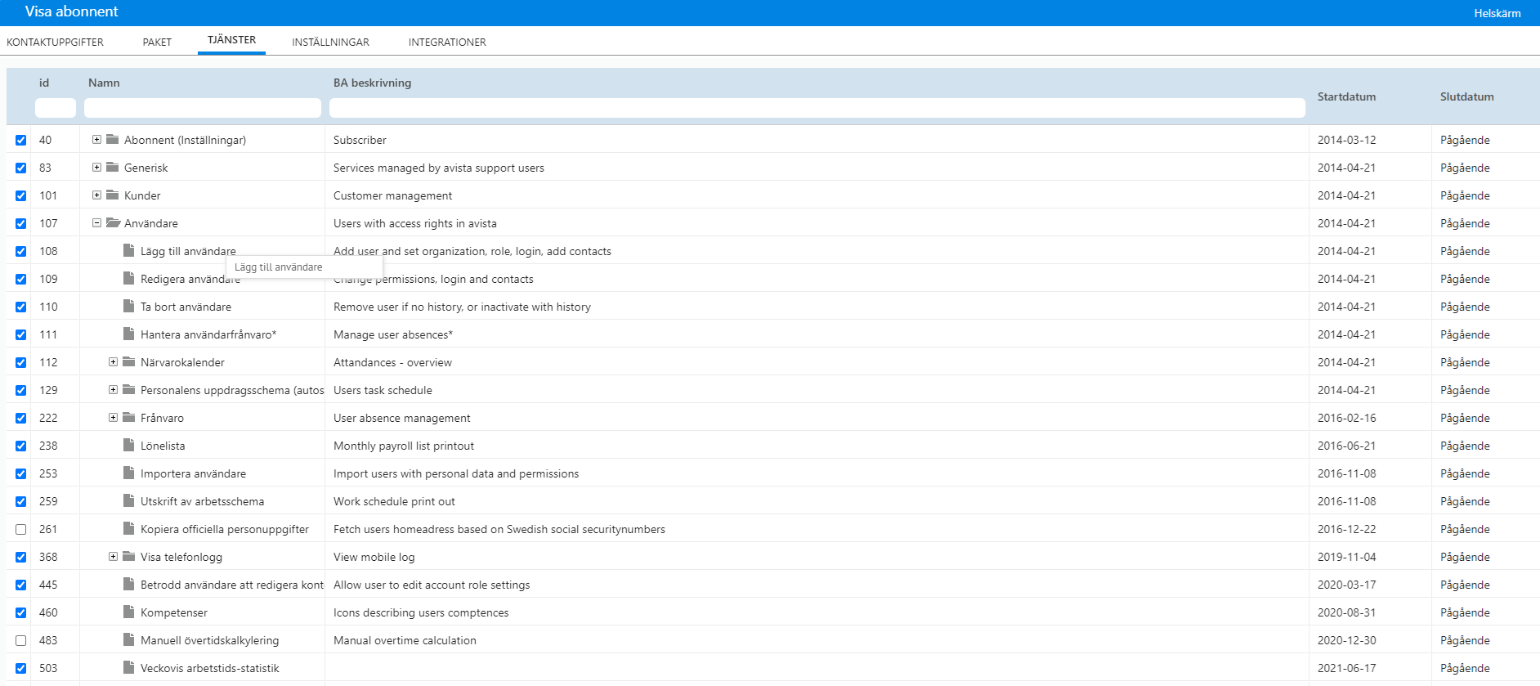Click the open folder icon for Användare
Viewport: 1540px width, 686px height.
pos(114,222)
